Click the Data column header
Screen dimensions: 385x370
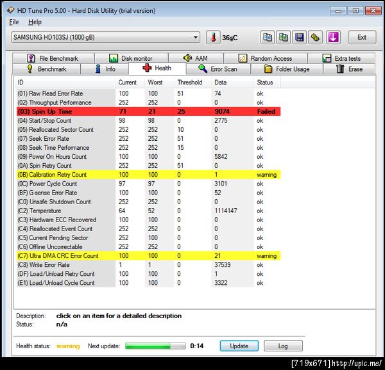(232, 83)
